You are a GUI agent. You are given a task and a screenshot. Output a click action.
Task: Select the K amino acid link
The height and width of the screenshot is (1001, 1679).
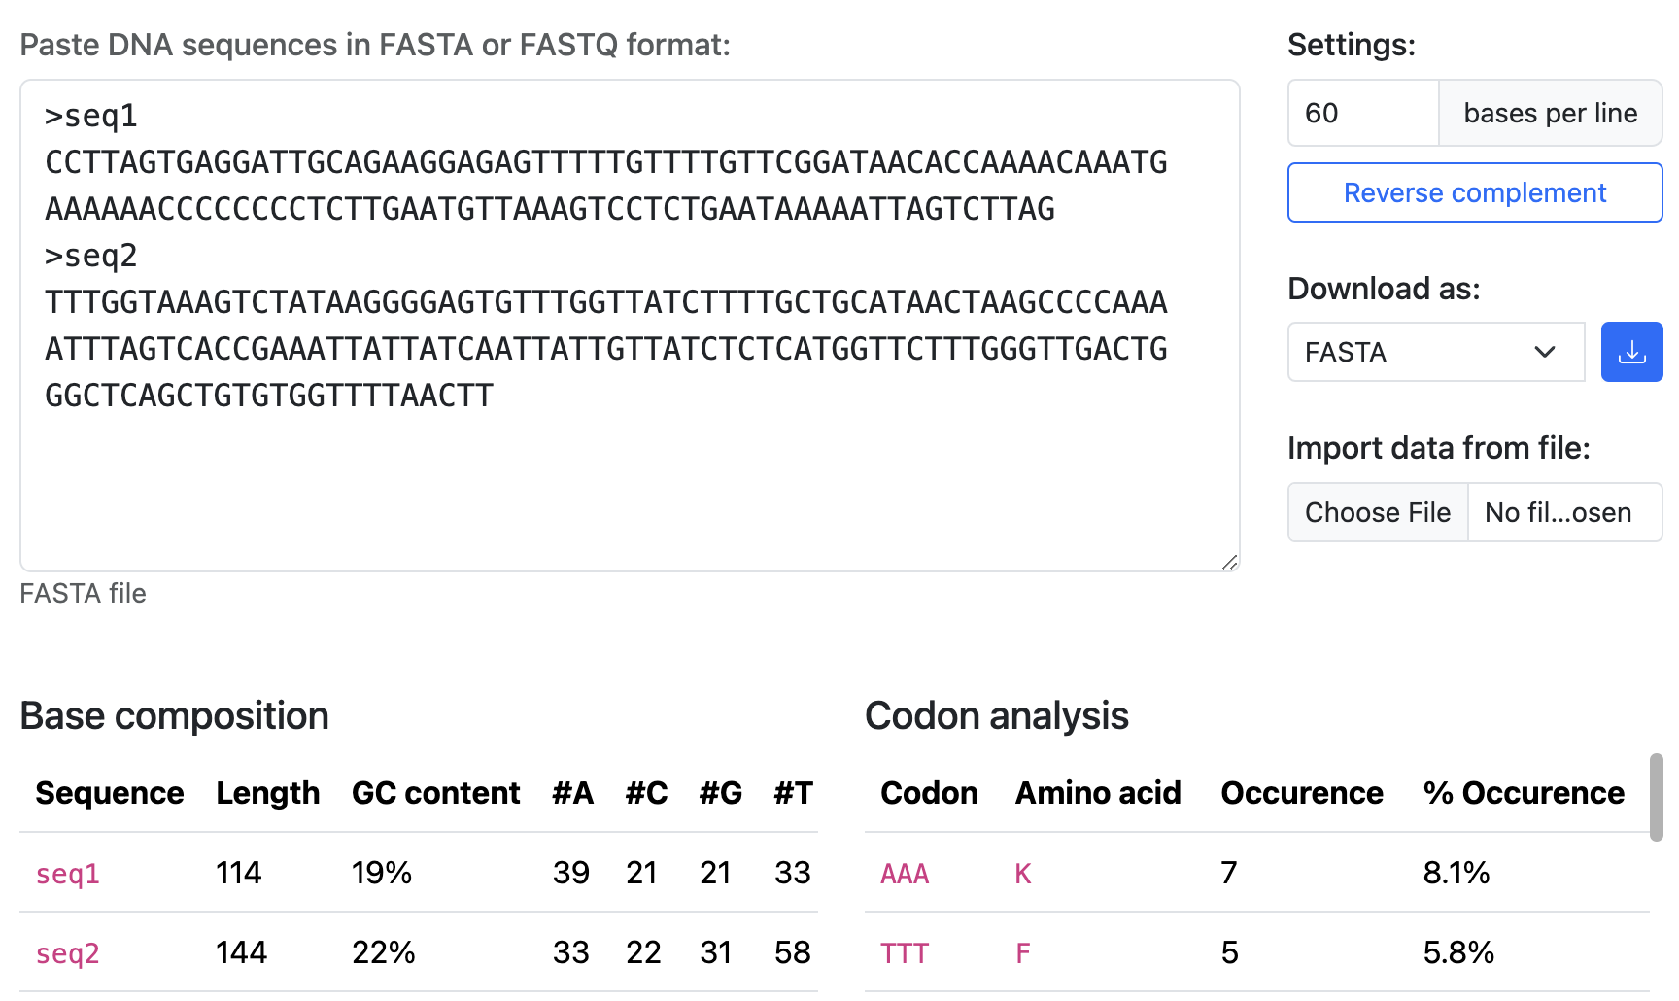(1021, 873)
